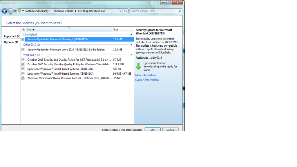Image resolution: width=297 pixels, height=167 pixels.
Task: Uncheck Silverlight KB3193713 update checkbox
Action: (23, 39)
